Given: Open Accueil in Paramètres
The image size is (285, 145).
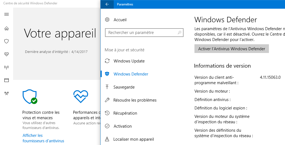Looking at the screenshot, I should [x=120, y=20].
